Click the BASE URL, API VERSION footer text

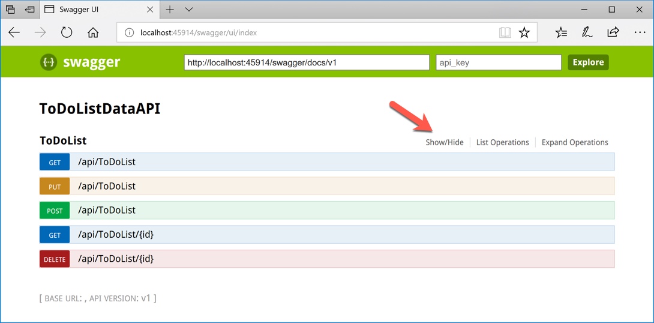[x=98, y=298]
